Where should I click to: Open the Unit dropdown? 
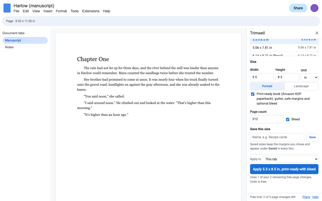[309, 77]
